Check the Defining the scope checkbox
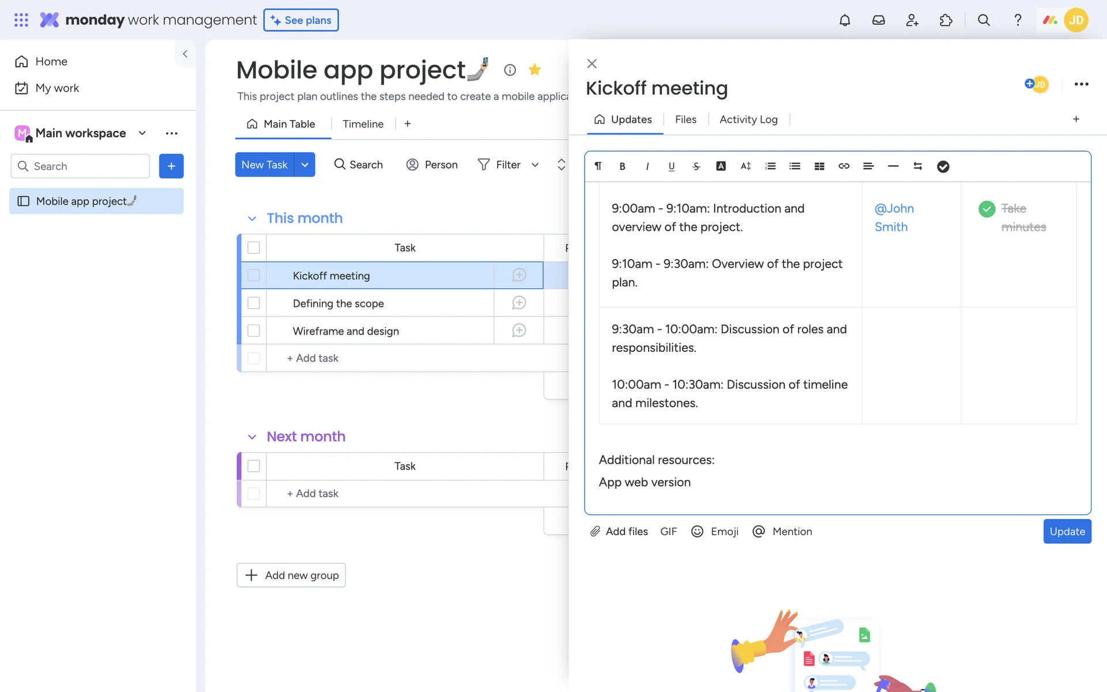 click(254, 303)
